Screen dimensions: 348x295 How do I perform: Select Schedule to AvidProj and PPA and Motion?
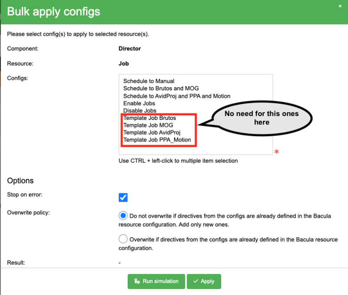click(177, 96)
